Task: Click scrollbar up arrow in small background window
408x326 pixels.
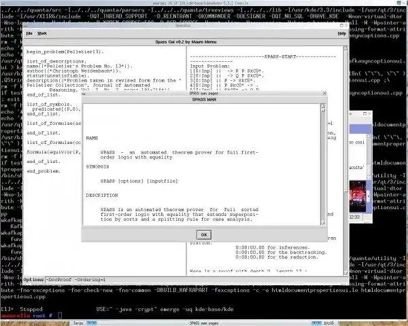Action: coord(369,135)
